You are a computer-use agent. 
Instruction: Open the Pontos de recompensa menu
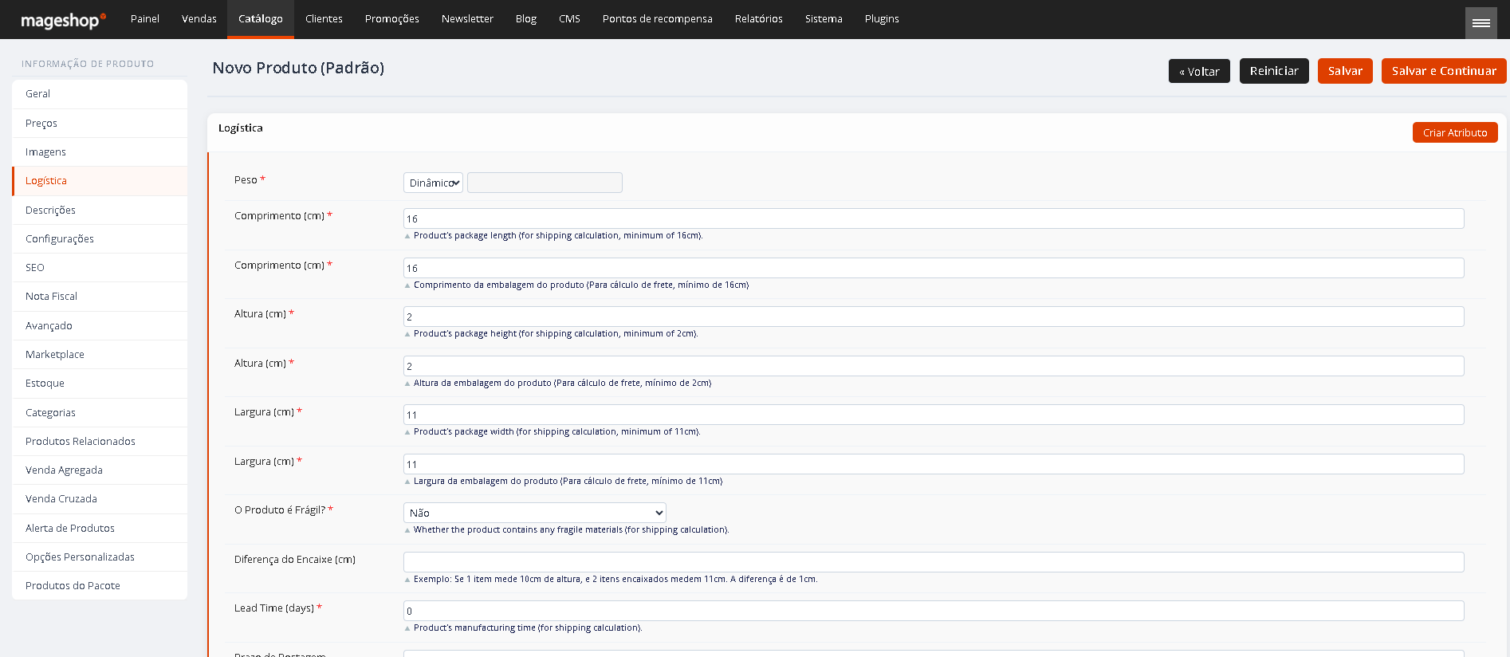click(x=658, y=19)
